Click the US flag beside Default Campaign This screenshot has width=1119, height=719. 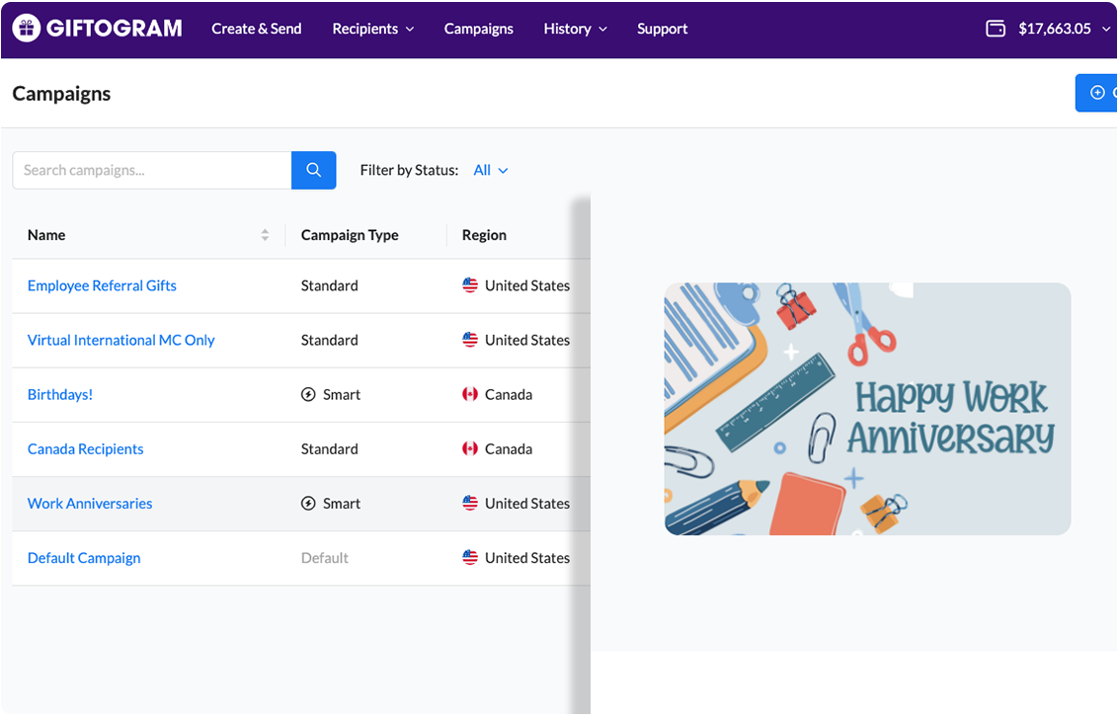pyautogui.click(x=470, y=557)
